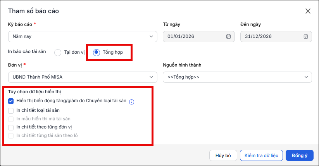Open the Đến ngày calendar picker icon

click(306, 37)
